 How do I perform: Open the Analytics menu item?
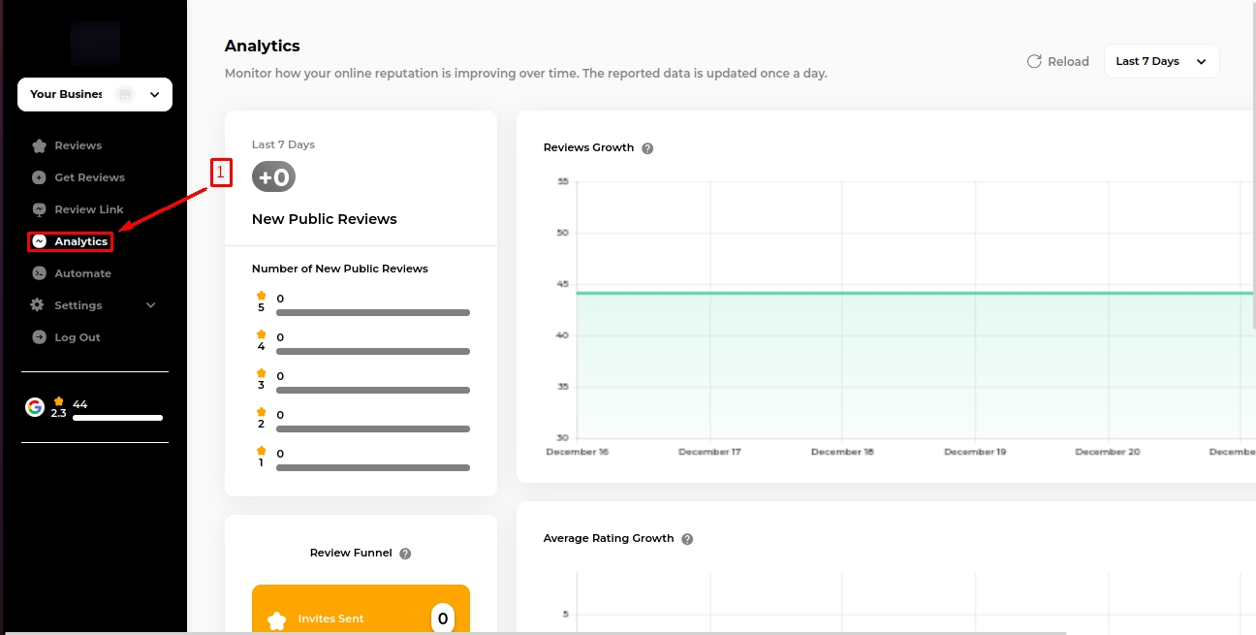pos(80,241)
